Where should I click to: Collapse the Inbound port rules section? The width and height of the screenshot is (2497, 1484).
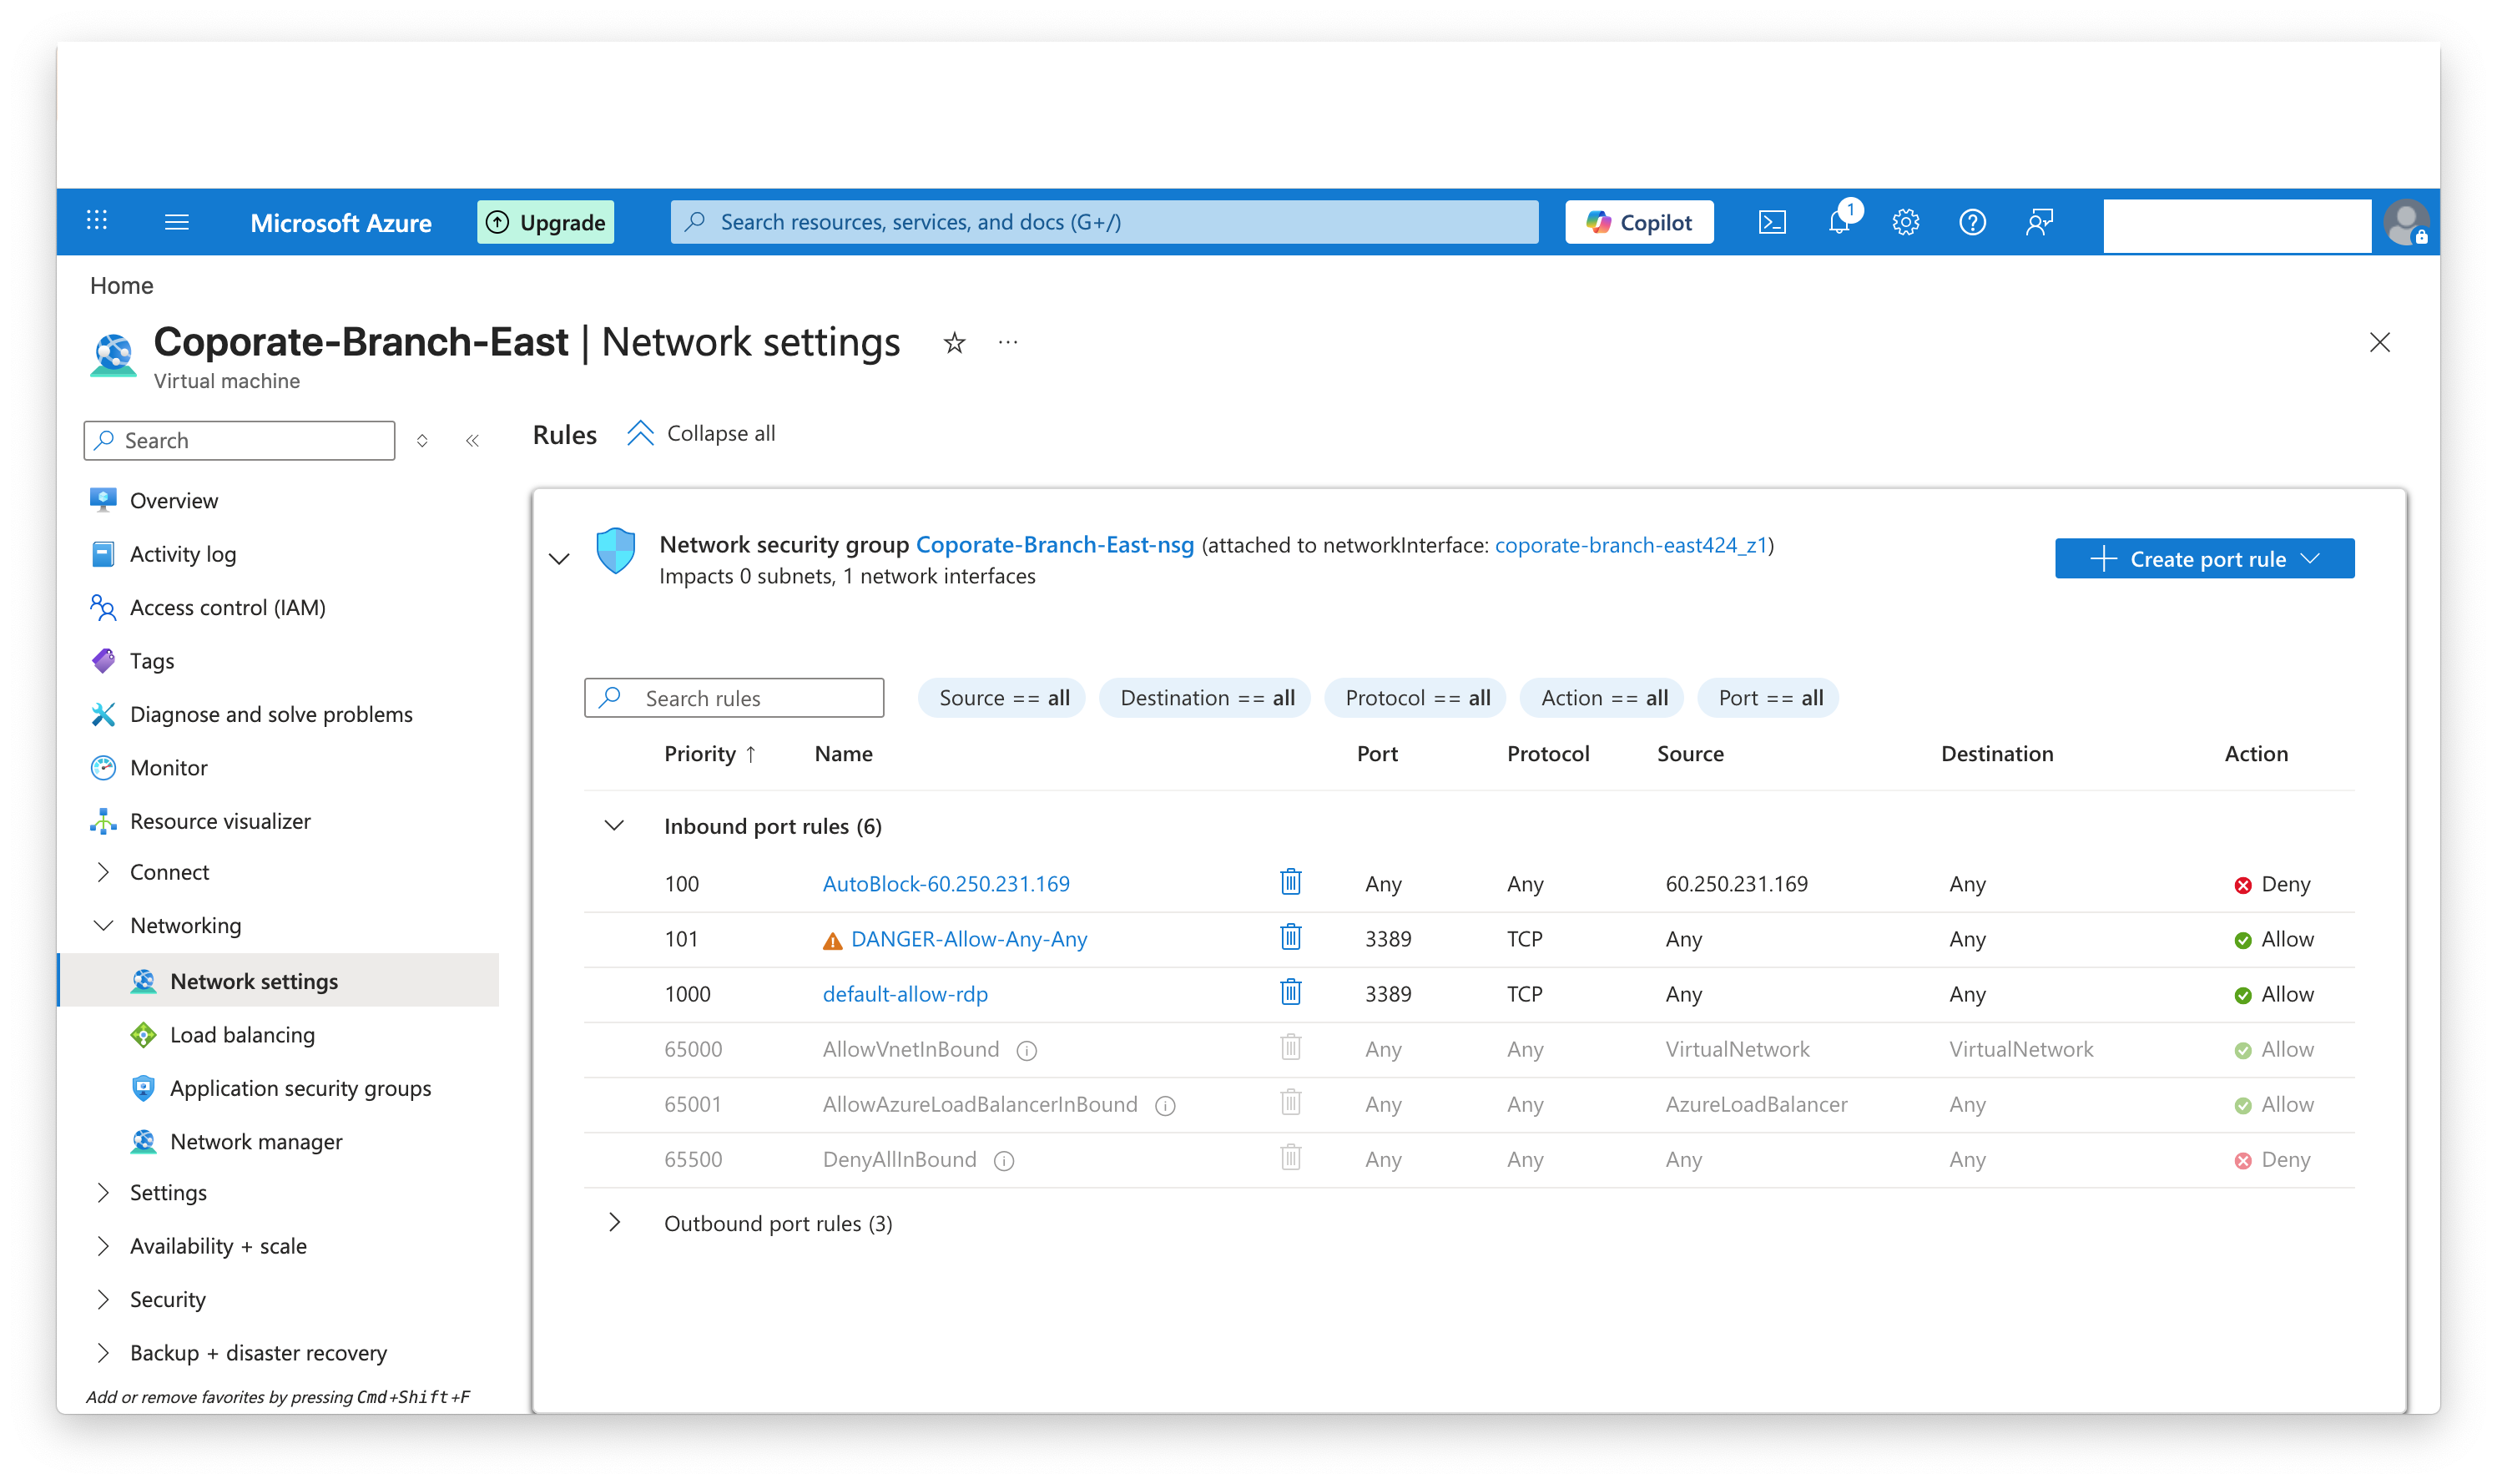(x=615, y=825)
